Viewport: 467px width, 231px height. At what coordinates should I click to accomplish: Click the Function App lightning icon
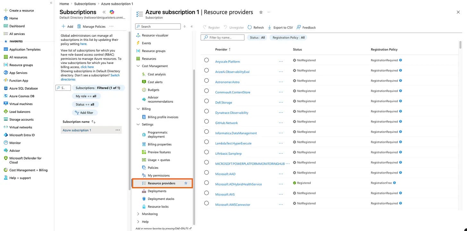5,81
